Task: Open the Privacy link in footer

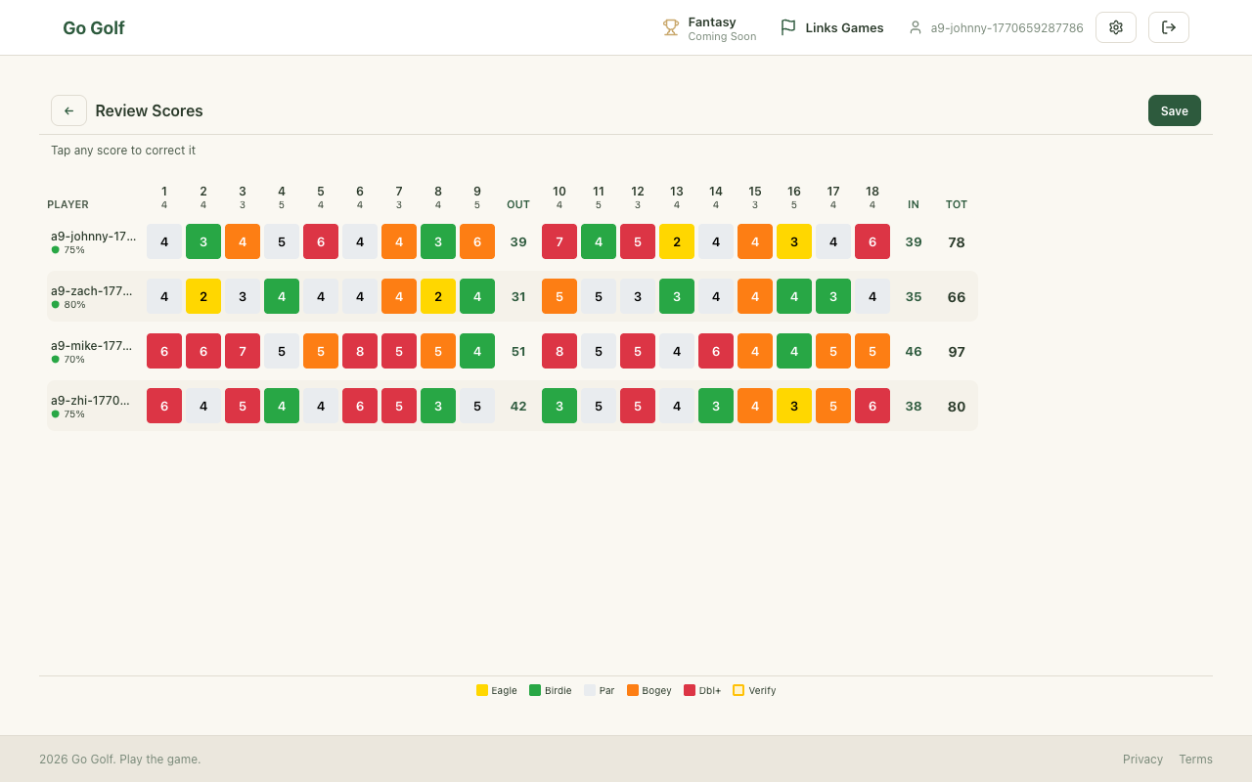Action: (1142, 759)
